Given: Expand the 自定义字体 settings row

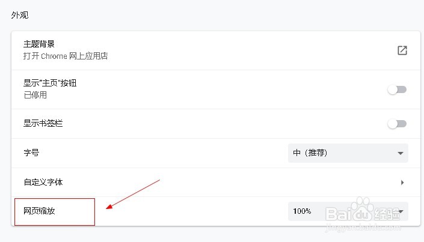Looking at the screenshot, I should [x=210, y=183].
